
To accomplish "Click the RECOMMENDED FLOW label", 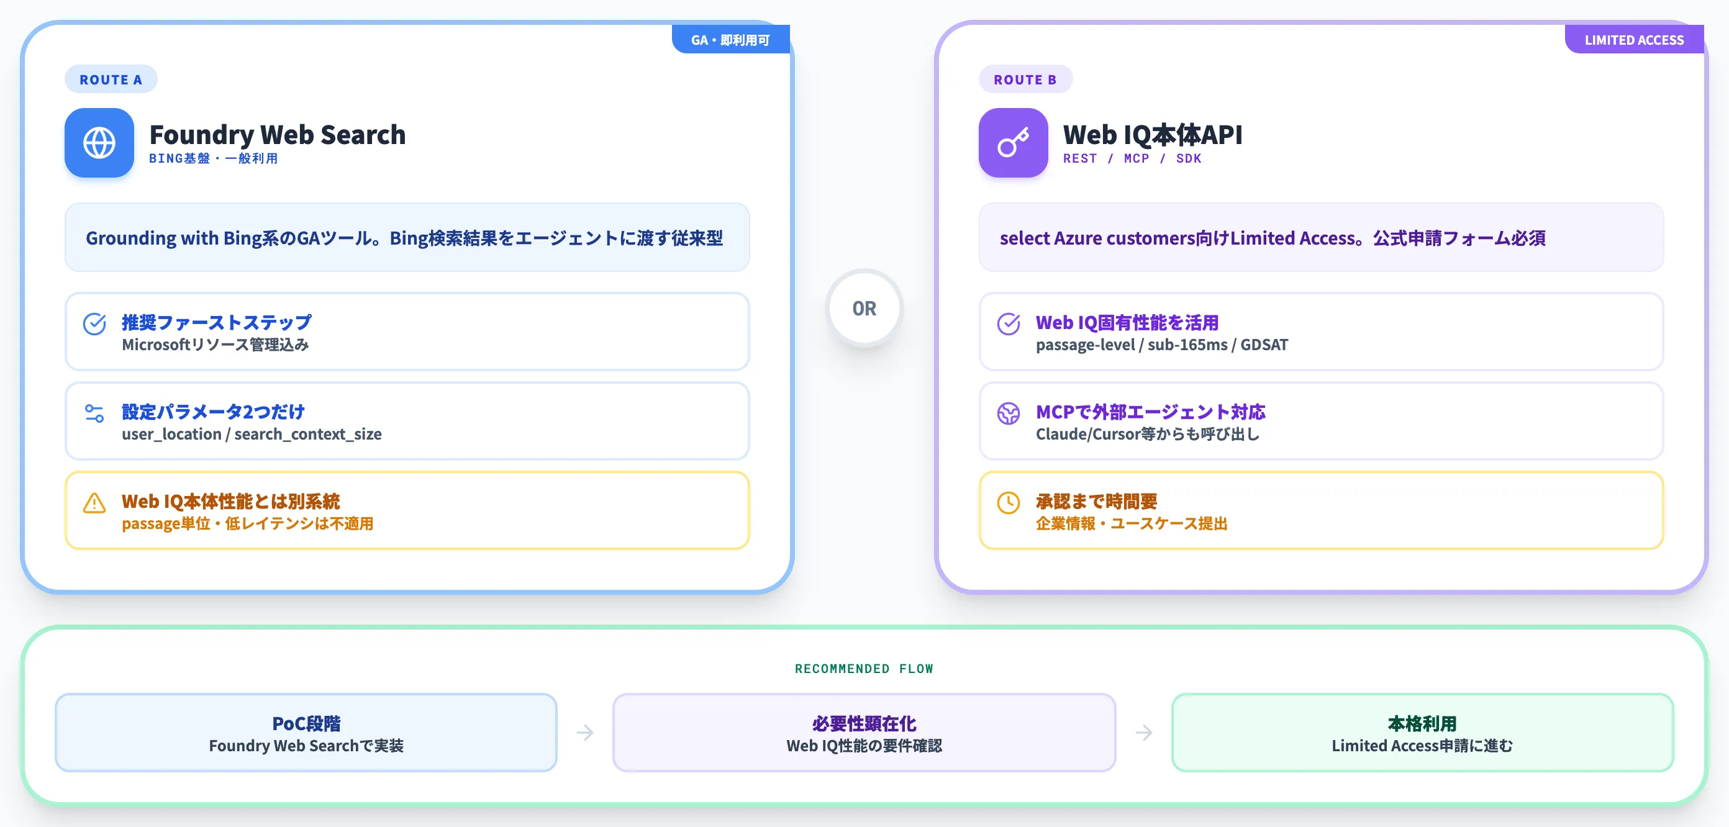I will 864,669.
